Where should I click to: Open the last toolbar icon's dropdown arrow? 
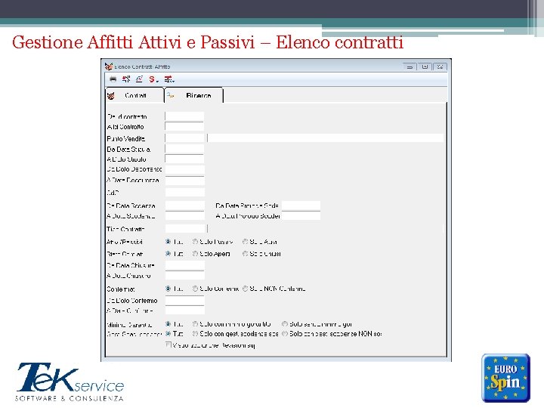pos(173,81)
